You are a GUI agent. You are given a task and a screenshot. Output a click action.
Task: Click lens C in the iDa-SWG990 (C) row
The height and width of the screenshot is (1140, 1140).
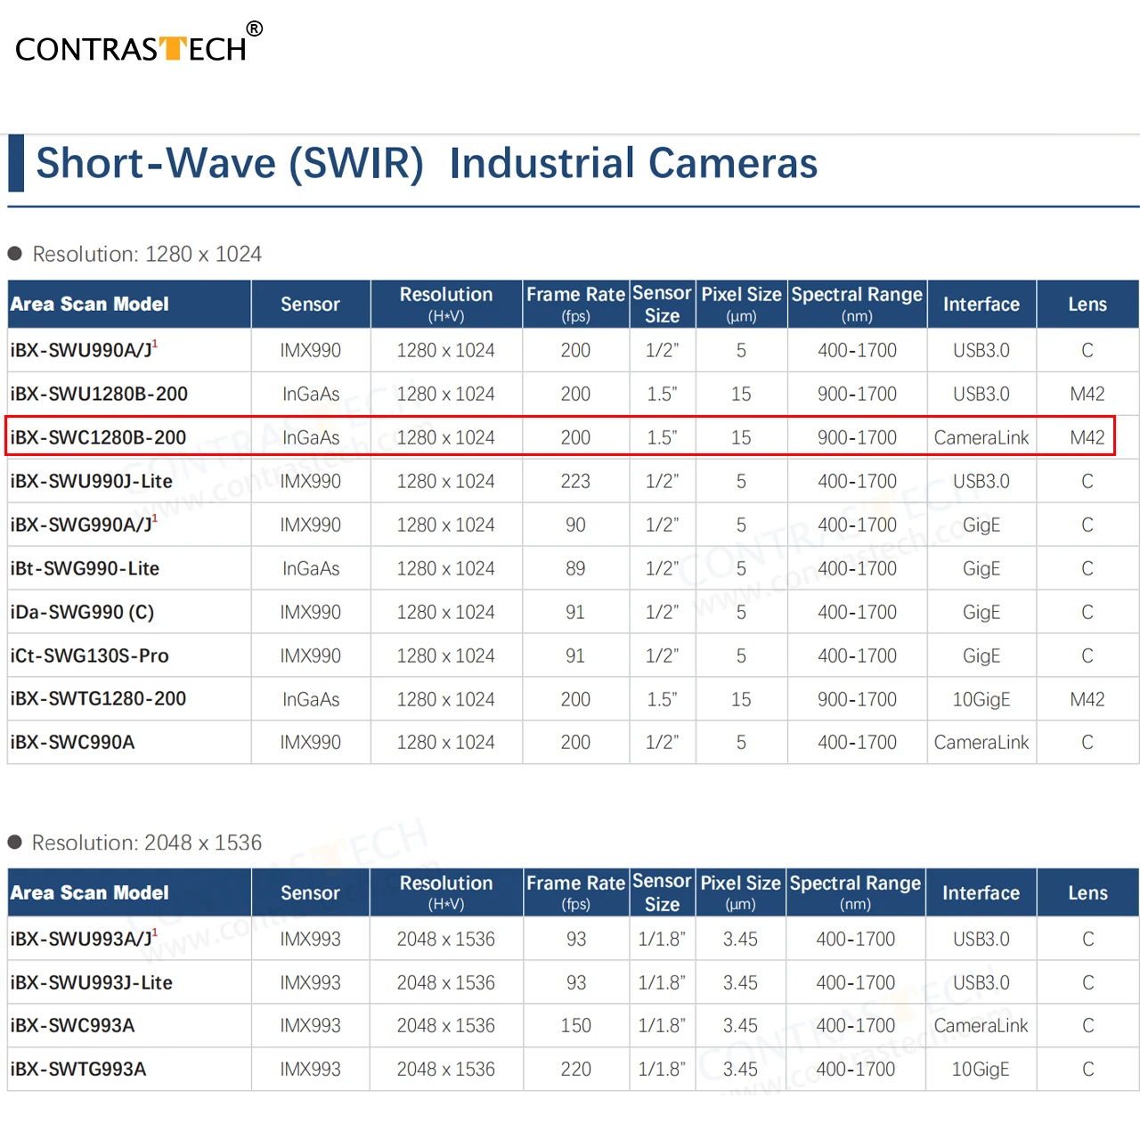(1087, 612)
